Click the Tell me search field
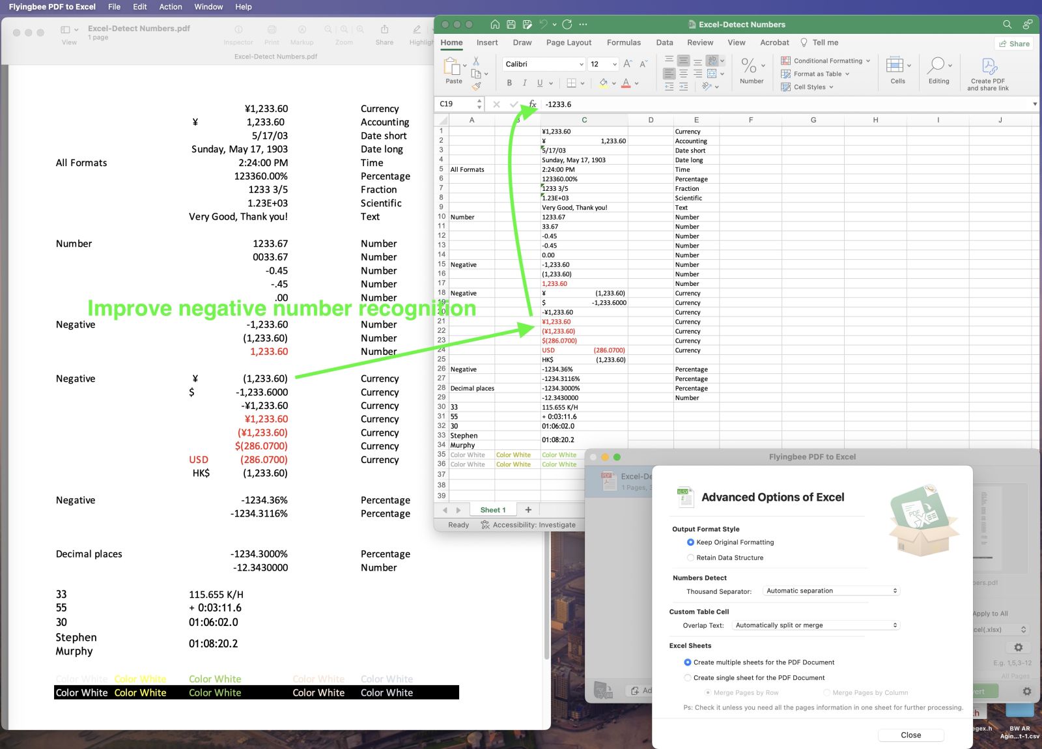Viewport: 1042px width, 749px height. [x=819, y=42]
